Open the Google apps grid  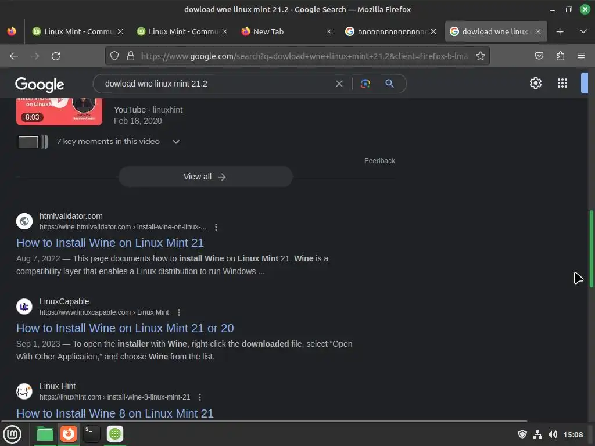tap(562, 83)
